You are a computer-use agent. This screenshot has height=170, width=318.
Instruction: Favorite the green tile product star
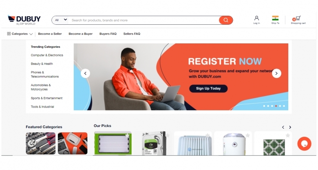(287, 136)
